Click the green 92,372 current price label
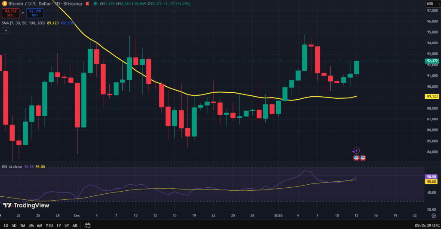The height and width of the screenshot is (229, 441). [x=432, y=61]
